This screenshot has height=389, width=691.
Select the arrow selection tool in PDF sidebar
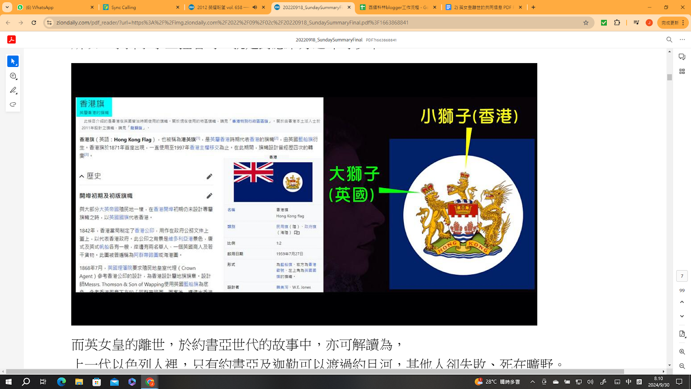pyautogui.click(x=13, y=61)
